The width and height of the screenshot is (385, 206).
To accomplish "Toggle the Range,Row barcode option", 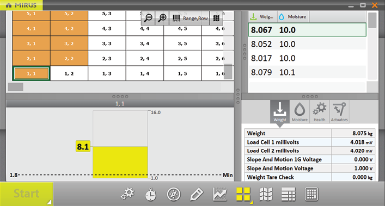I will 190,18.
